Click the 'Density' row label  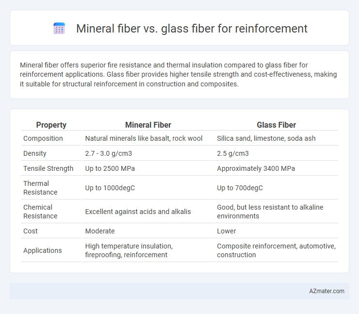coord(35,153)
